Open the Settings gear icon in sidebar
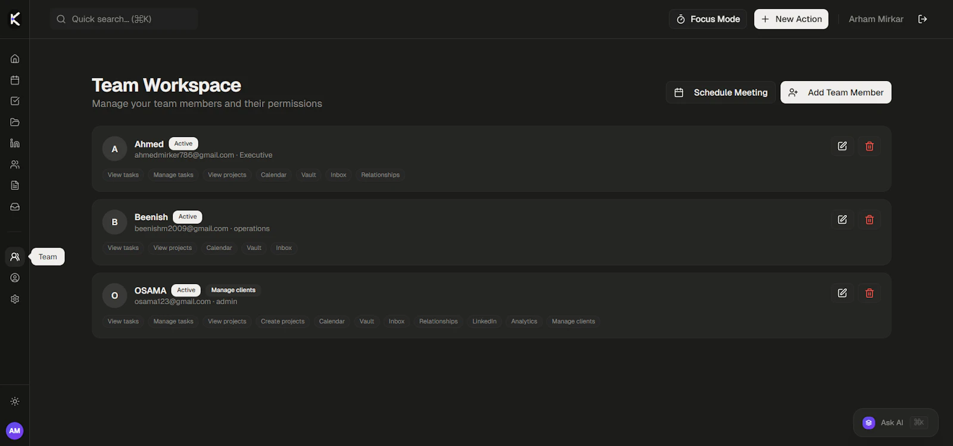The width and height of the screenshot is (953, 446). (15, 299)
